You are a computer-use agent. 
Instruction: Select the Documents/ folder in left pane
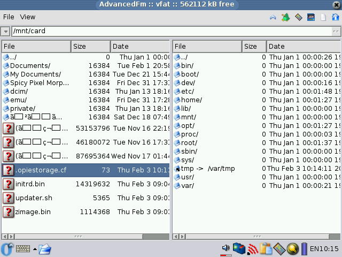tap(85, 65)
